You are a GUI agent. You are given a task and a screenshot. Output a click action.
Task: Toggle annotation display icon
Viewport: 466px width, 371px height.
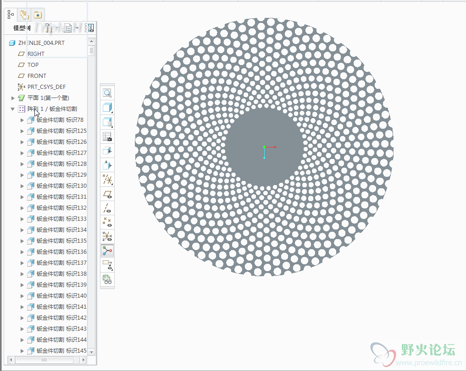tap(107, 265)
